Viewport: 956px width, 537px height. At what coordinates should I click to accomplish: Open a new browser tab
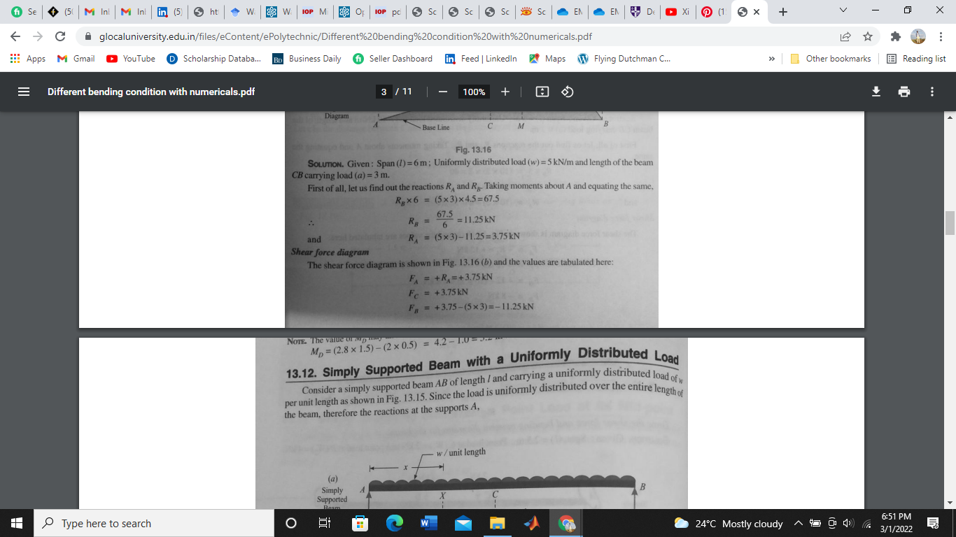click(782, 12)
